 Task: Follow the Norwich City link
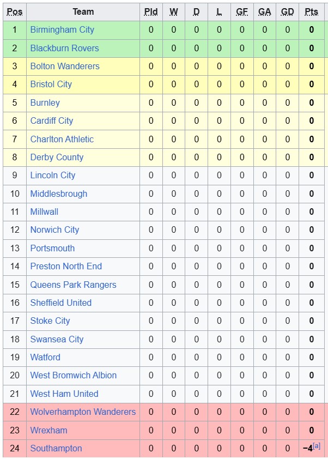(54, 230)
